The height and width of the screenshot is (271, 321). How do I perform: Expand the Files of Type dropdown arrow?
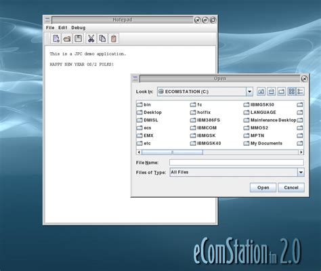[301, 172]
